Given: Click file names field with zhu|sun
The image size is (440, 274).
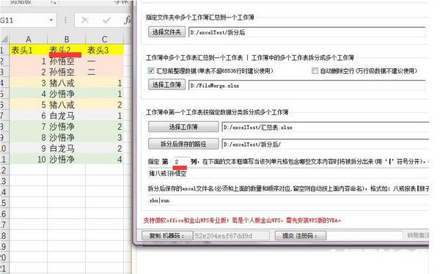Looking at the screenshot, I should [288, 200].
